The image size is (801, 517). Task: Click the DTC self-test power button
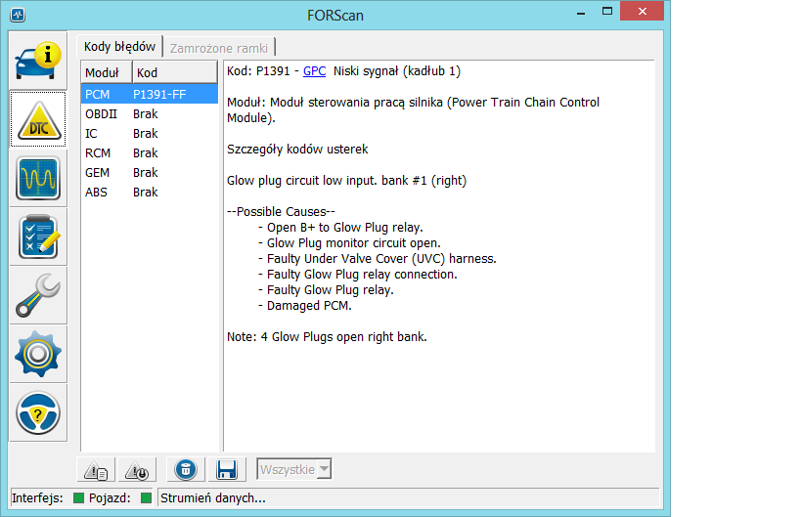point(138,470)
